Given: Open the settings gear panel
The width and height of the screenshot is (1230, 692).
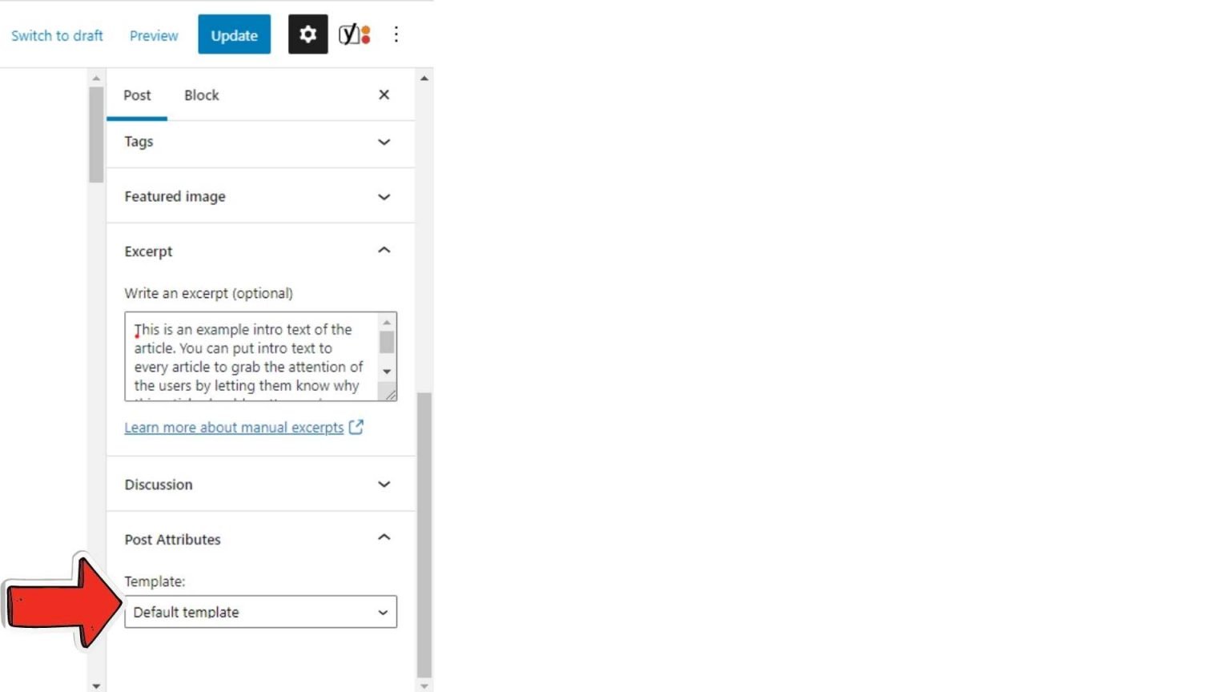Looking at the screenshot, I should [307, 34].
